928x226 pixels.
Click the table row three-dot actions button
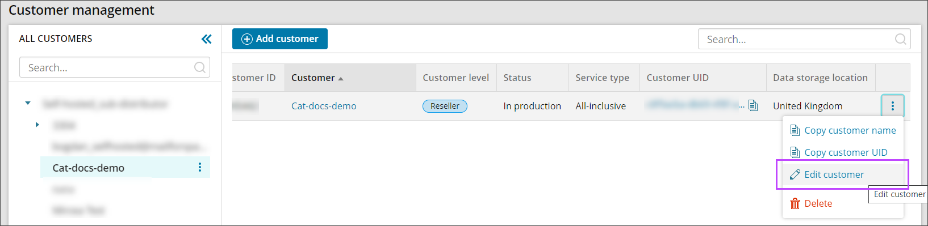coord(892,106)
